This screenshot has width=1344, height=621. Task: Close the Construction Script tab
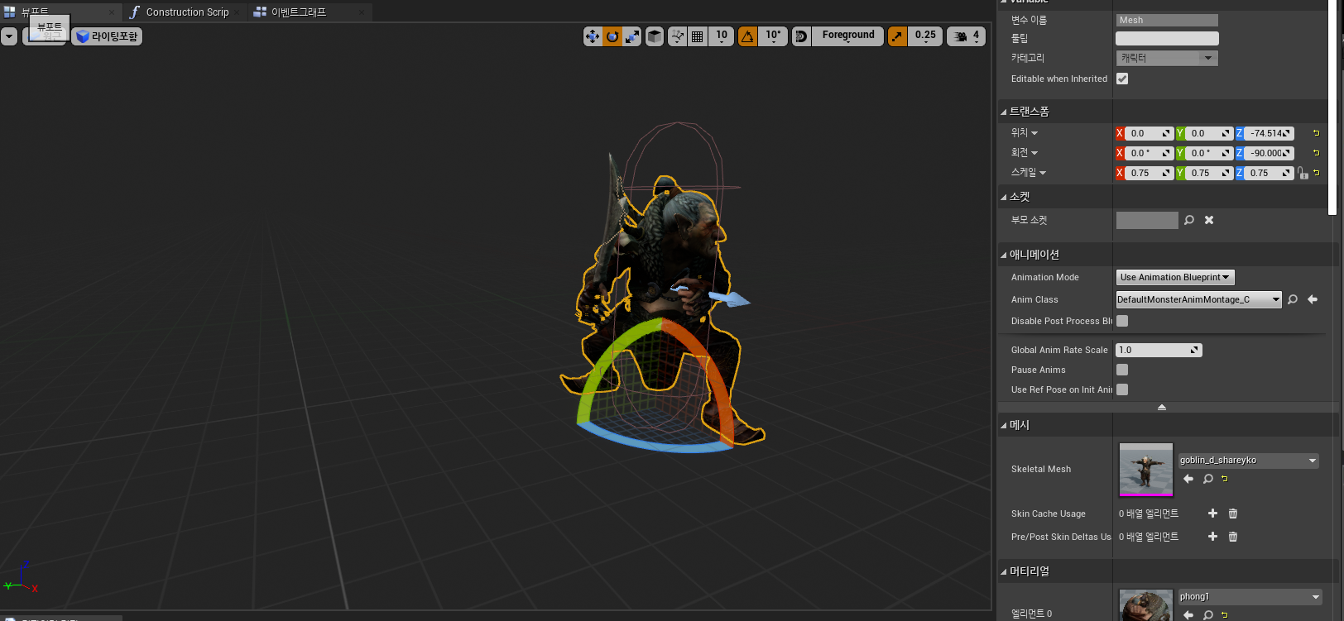pos(238,12)
